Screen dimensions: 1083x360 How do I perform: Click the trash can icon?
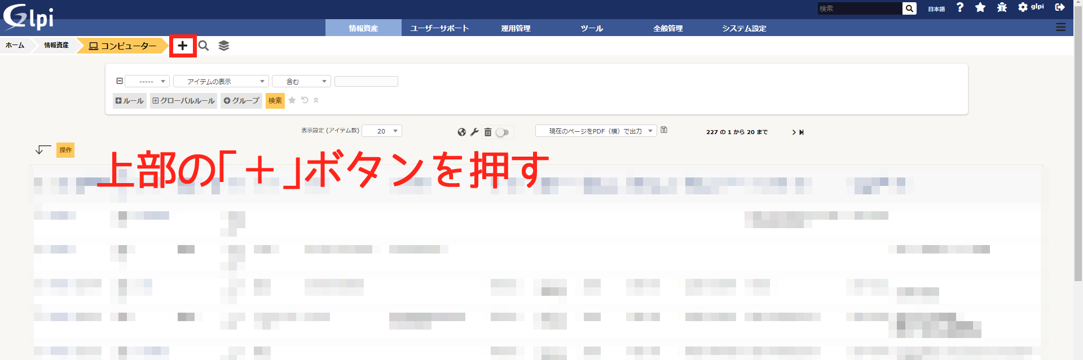pos(488,132)
